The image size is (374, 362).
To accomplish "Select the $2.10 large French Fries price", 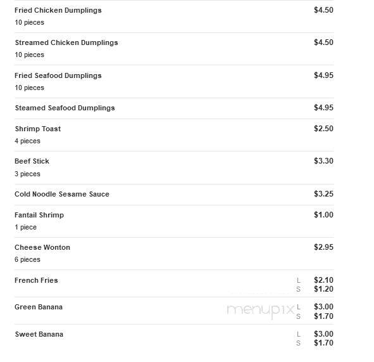I will [323, 280].
